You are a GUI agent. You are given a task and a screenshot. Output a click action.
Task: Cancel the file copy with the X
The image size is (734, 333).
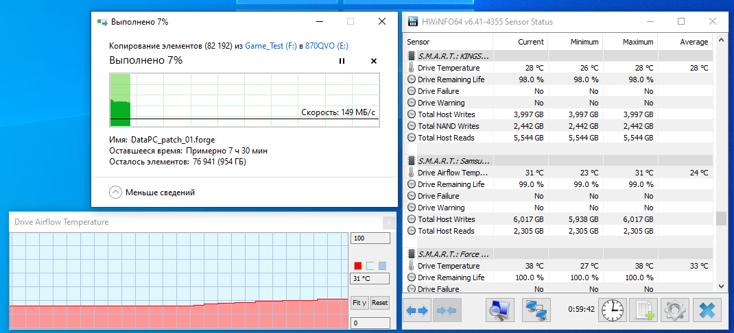coord(374,61)
